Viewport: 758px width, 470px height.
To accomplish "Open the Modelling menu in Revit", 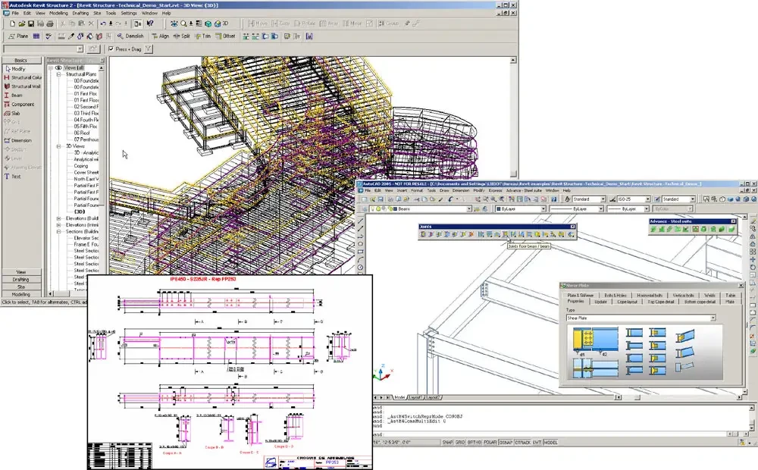I will tap(59, 13).
